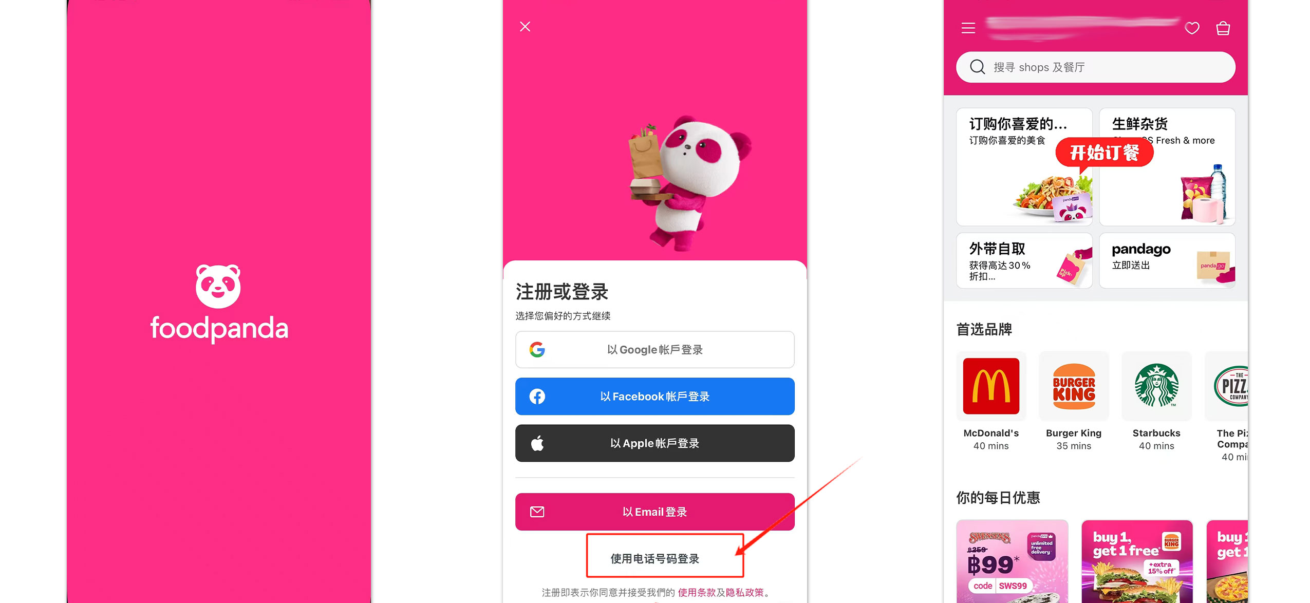Click the shopping cart icon
The height and width of the screenshot is (603, 1310).
click(x=1223, y=28)
